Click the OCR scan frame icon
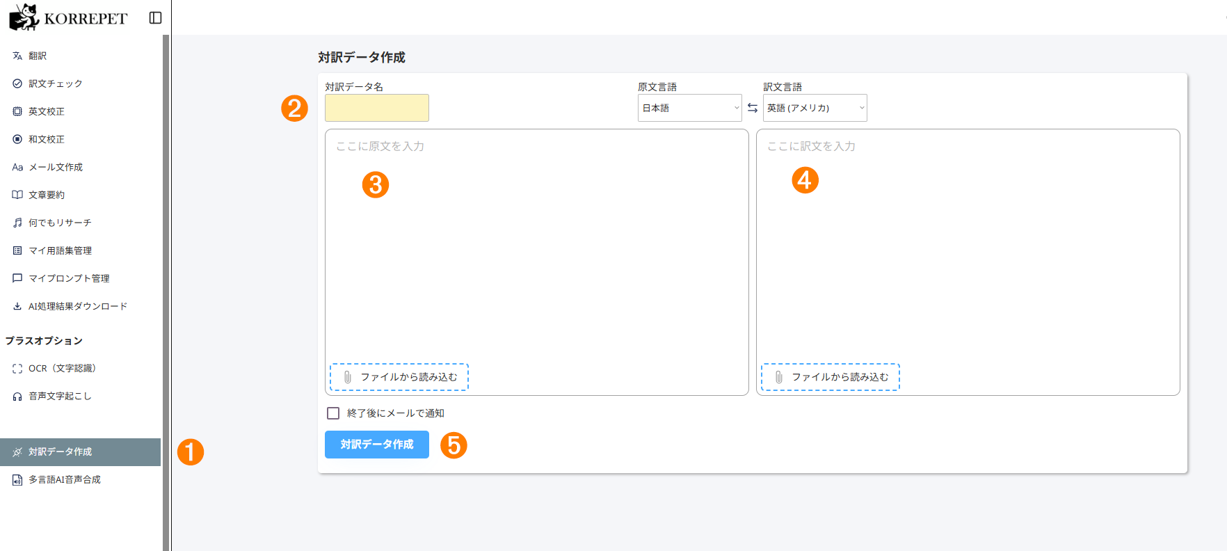The height and width of the screenshot is (551, 1227). coord(17,369)
